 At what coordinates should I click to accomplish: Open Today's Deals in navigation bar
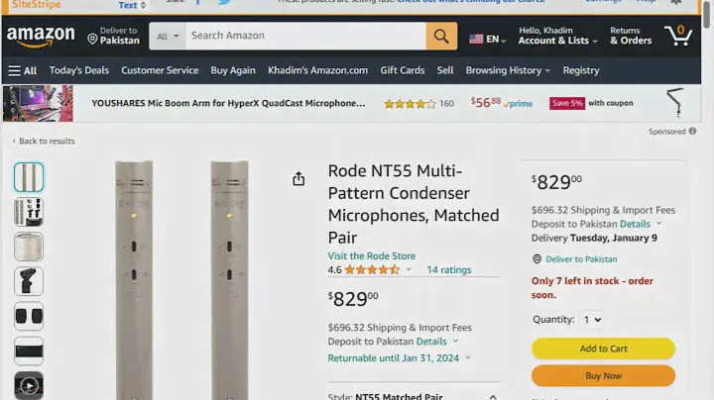(x=79, y=70)
